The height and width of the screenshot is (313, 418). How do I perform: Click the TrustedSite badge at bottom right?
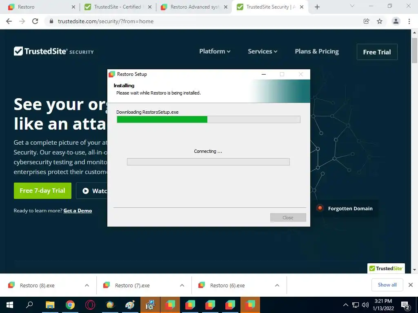386,268
